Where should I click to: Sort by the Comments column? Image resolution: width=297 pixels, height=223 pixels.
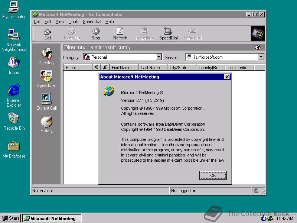tap(240, 68)
